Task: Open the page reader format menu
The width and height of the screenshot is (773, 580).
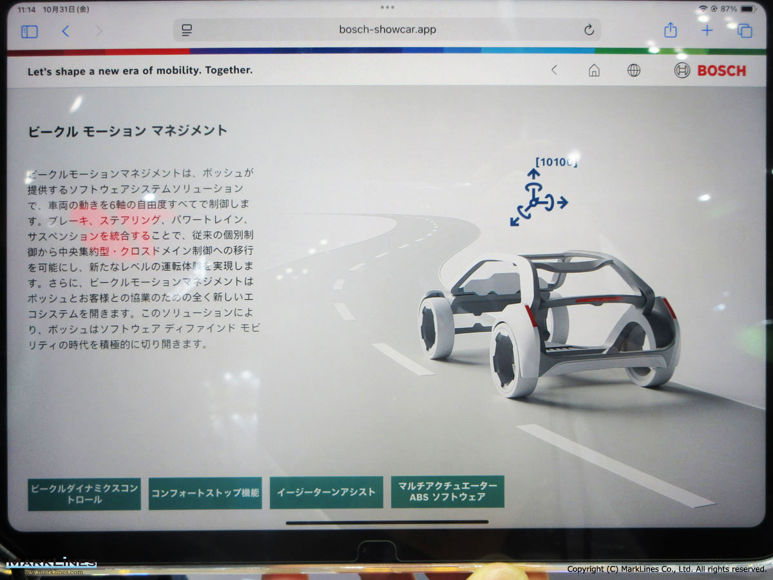Action: pyautogui.click(x=187, y=30)
